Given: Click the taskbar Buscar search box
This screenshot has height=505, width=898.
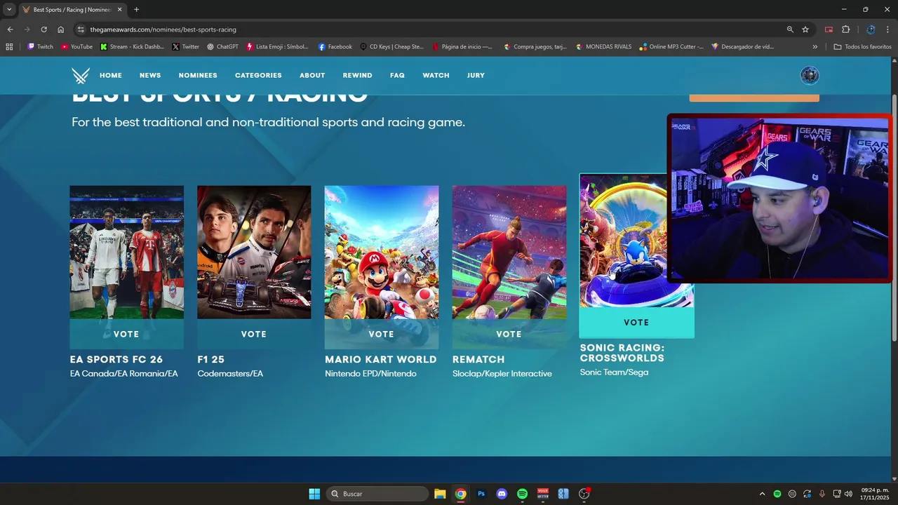Looking at the screenshot, I should pos(377,494).
